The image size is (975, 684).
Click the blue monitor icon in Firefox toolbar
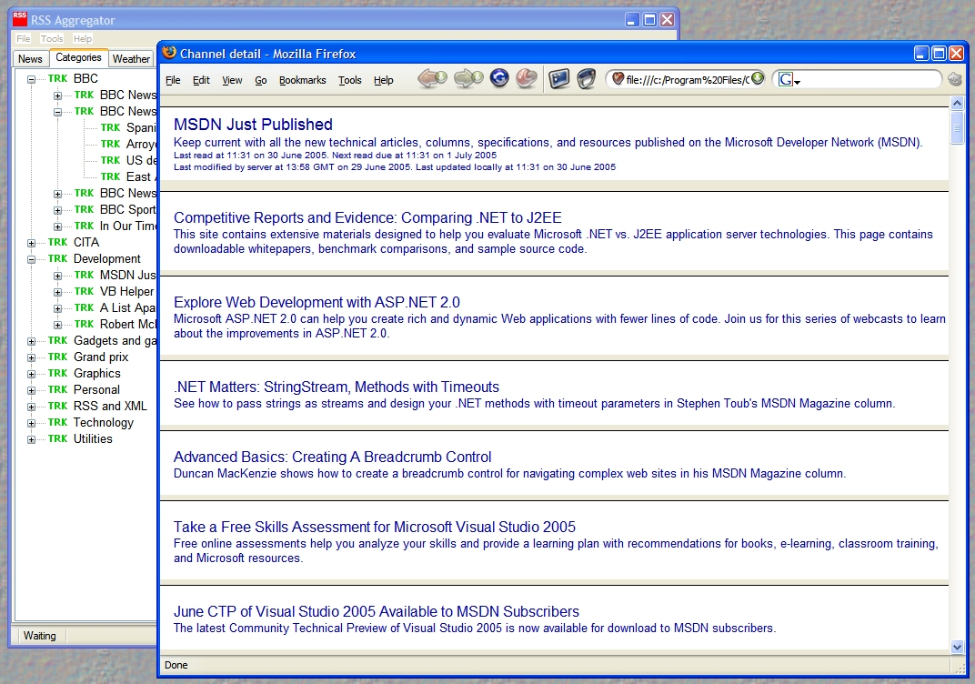[559, 79]
